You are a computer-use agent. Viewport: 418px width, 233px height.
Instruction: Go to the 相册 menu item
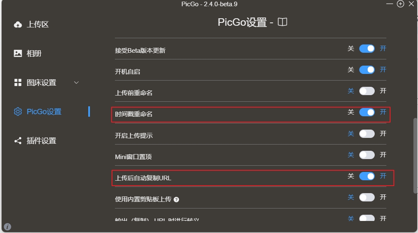34,54
